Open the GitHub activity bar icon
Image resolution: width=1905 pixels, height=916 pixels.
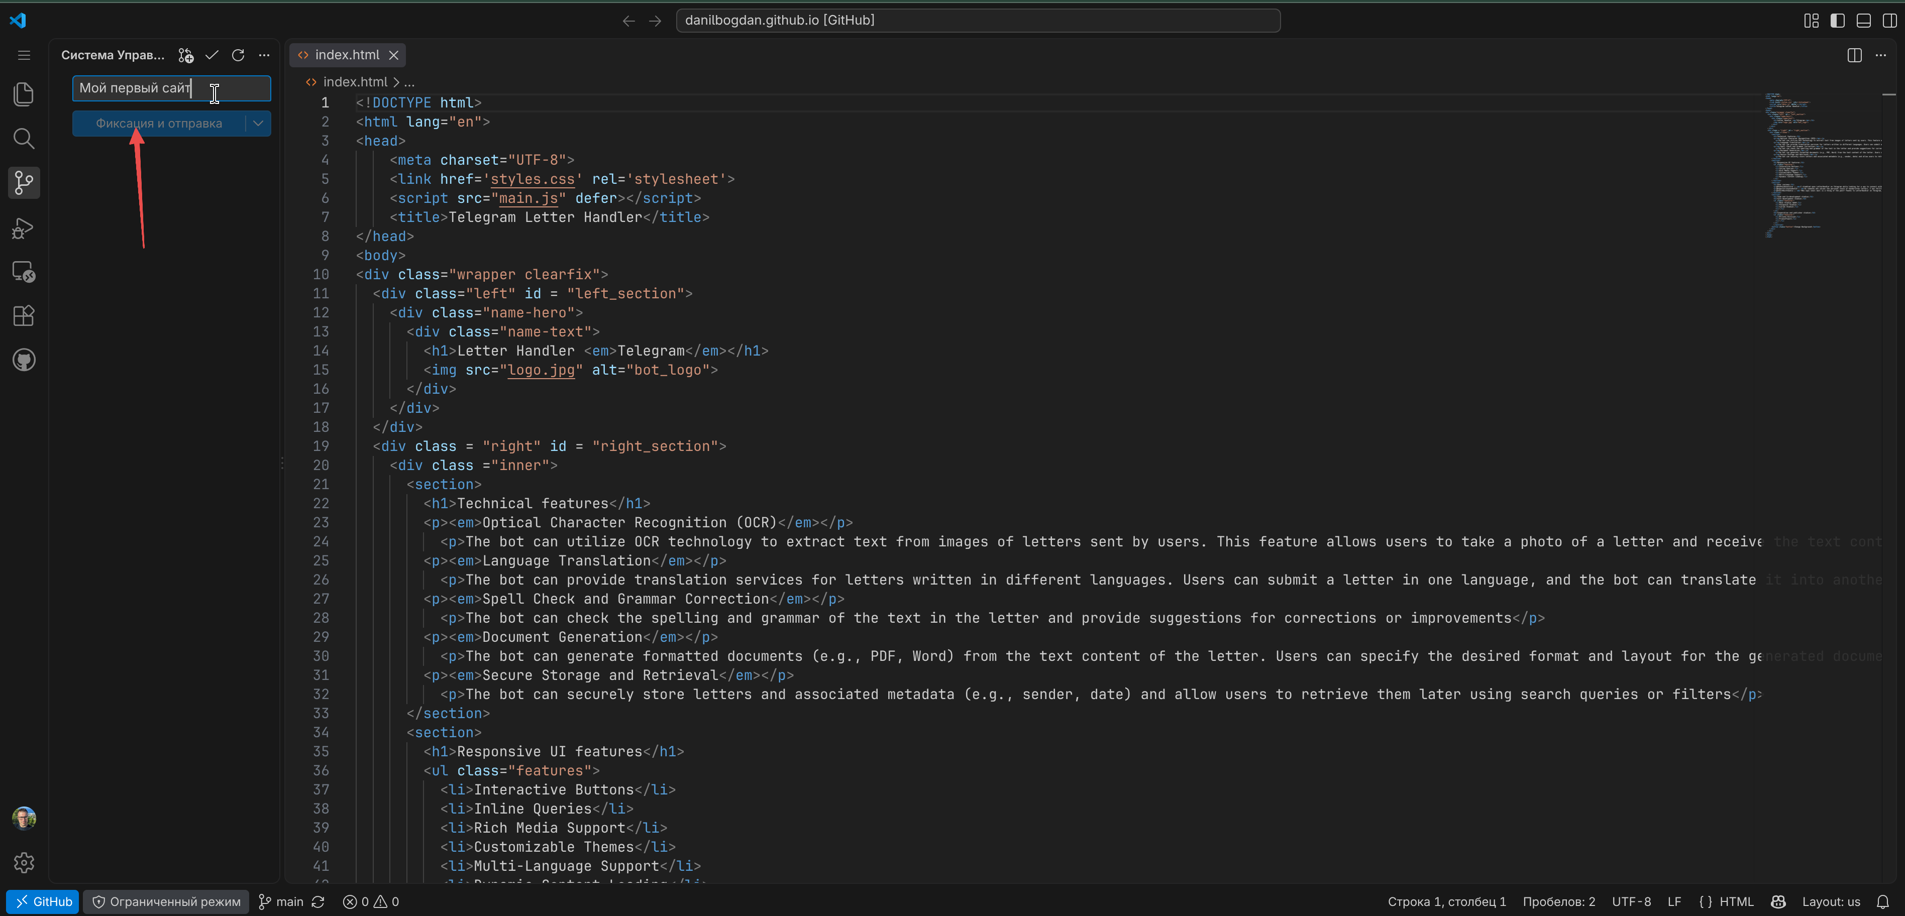coord(24,360)
